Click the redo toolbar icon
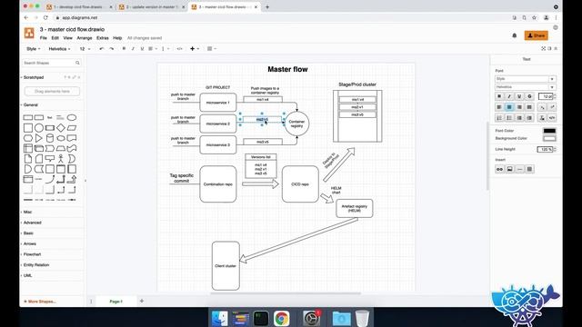 coord(111,48)
